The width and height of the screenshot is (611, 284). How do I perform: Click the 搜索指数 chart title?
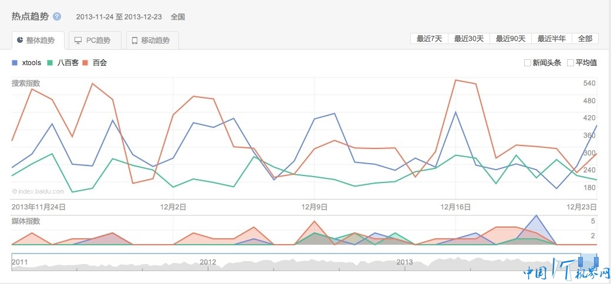[x=26, y=83]
